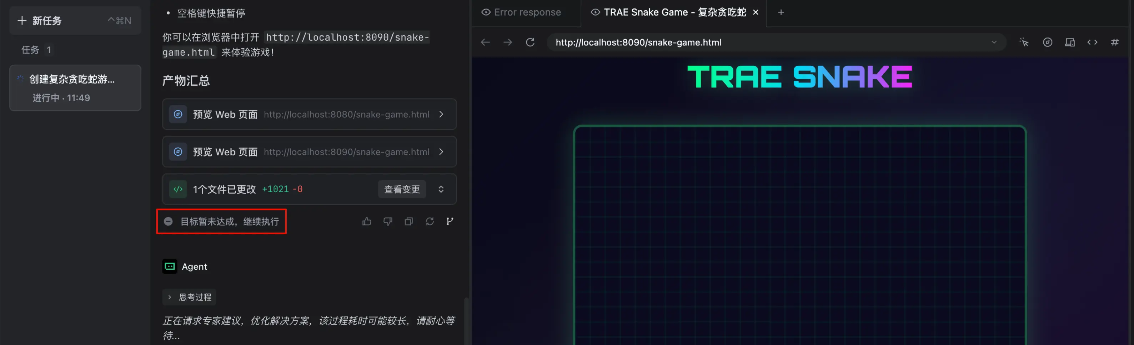Click the 空格键快捷暂停 bullet text

coord(211,13)
